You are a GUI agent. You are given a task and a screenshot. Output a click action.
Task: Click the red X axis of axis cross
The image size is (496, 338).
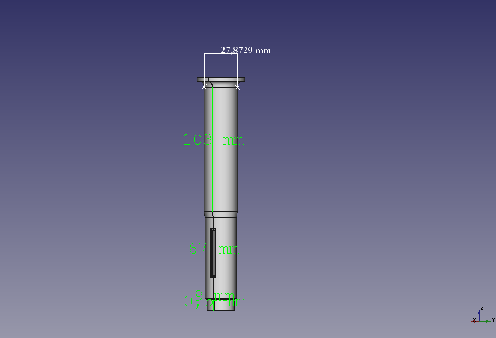475,321
